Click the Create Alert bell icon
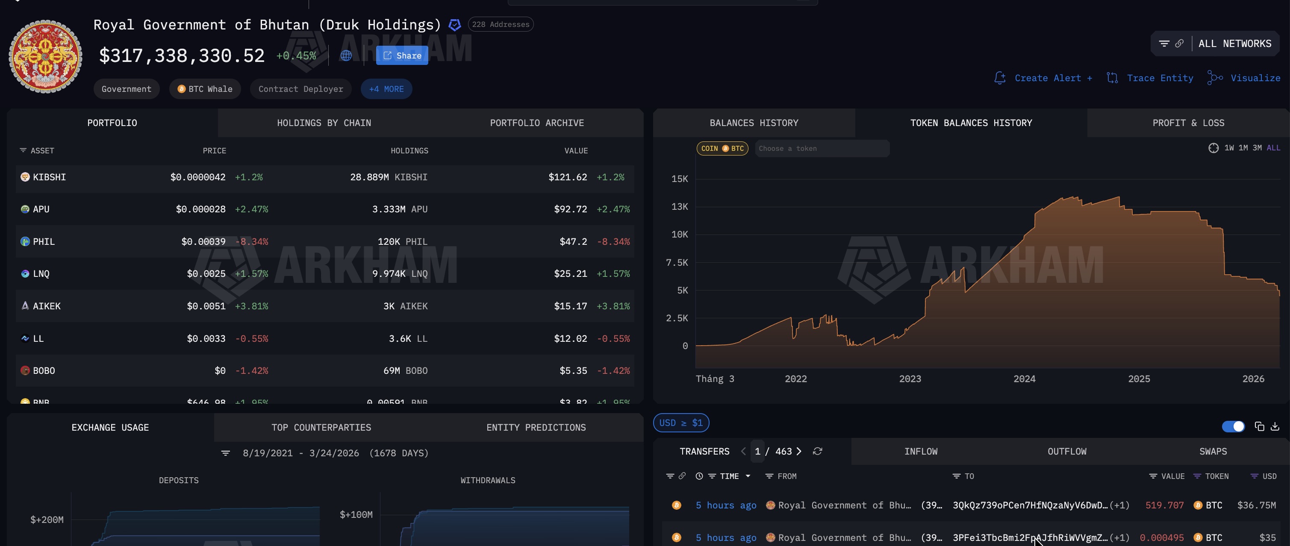 tap(1000, 78)
